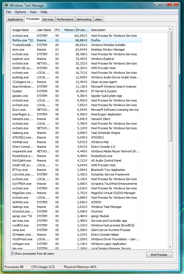The image size is (184, 274).
Task: Click the Symantec Service Framework description
Action: click(x=110, y=174)
